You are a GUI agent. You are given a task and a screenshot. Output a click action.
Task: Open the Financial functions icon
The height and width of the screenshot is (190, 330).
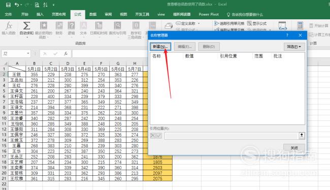pos(59,26)
